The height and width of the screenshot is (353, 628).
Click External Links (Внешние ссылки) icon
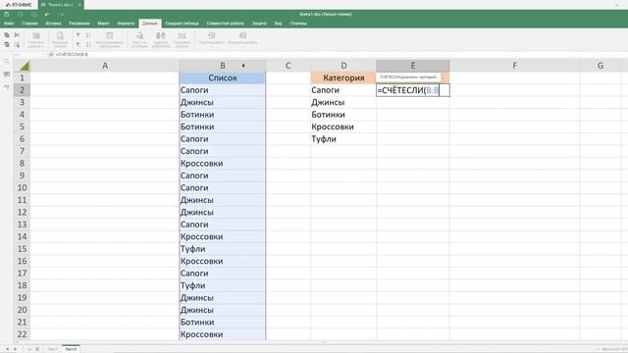coord(60,39)
